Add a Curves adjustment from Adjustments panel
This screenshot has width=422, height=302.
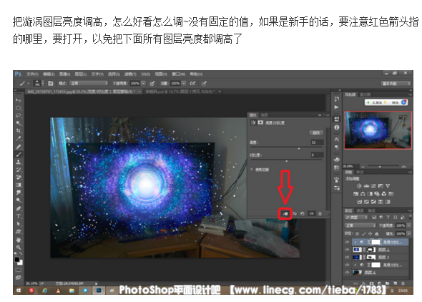(373, 186)
